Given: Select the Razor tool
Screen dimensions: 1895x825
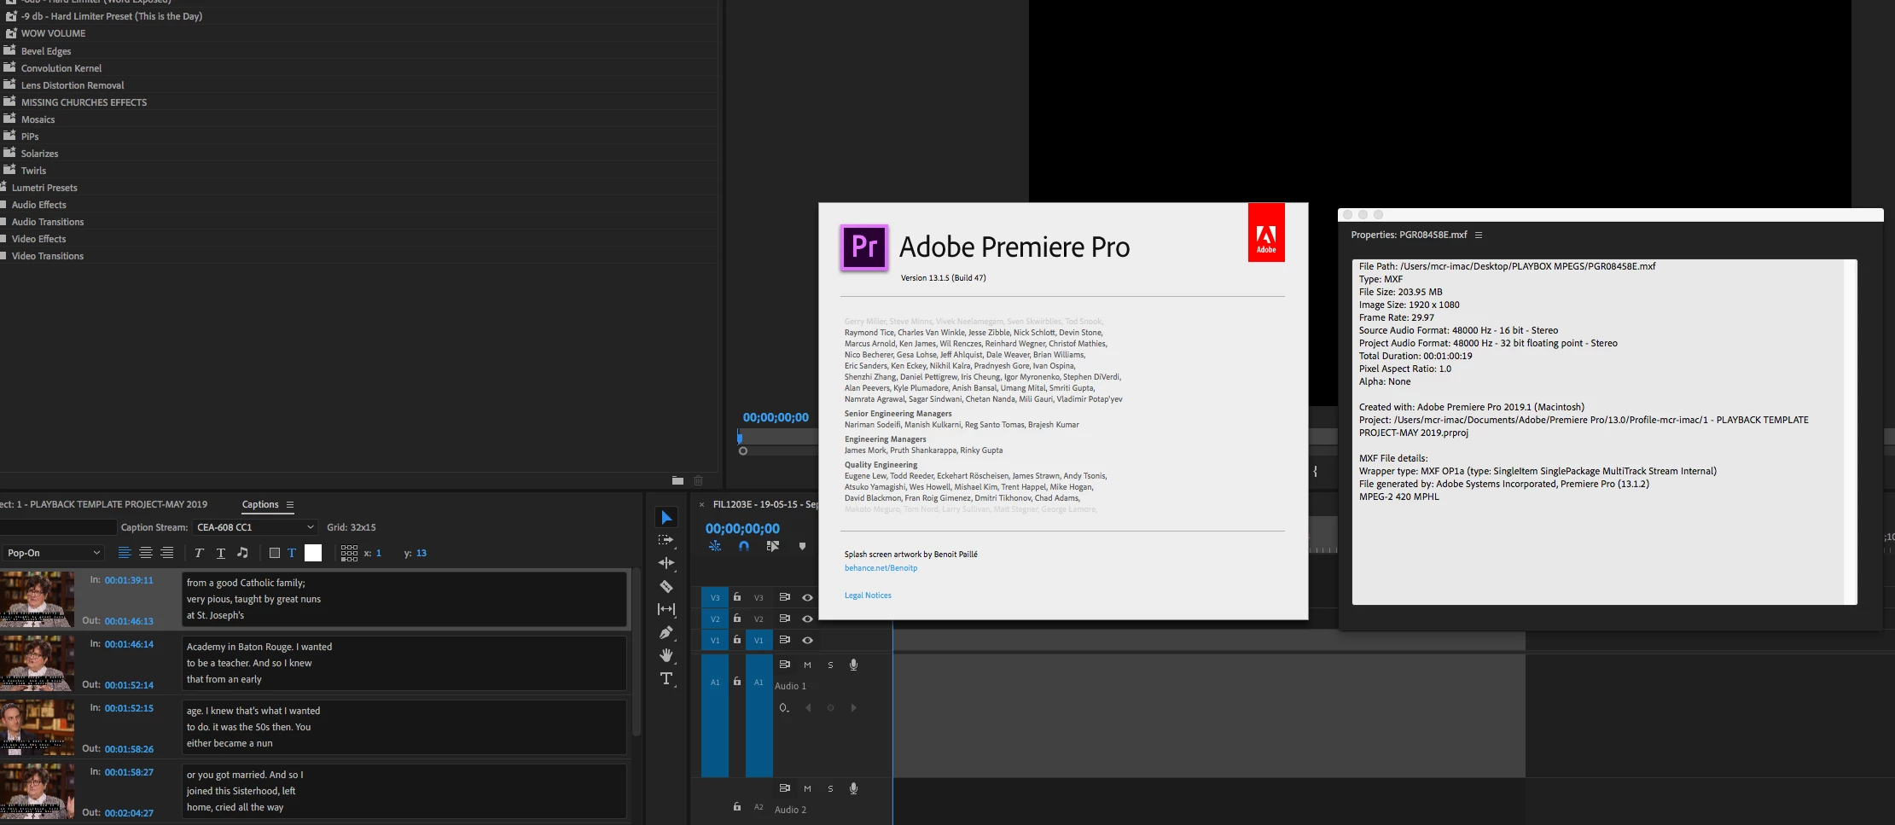Looking at the screenshot, I should [x=666, y=586].
